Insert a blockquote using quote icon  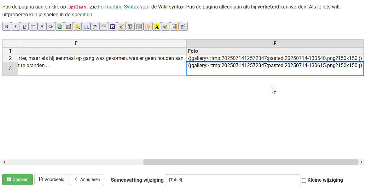click(x=104, y=27)
